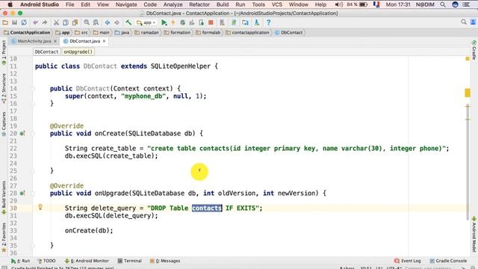This screenshot has width=478, height=269.
Task: Open the 4: Run tool window
Action: (x=21, y=261)
